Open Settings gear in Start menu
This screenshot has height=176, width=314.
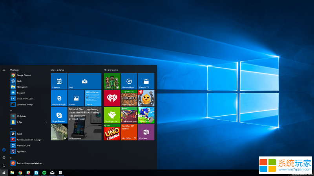4,158
